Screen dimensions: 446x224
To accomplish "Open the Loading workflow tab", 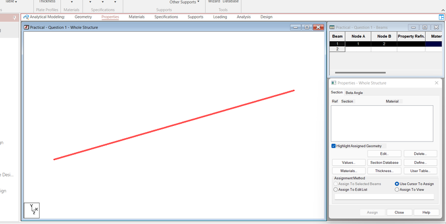I will click(x=220, y=17).
